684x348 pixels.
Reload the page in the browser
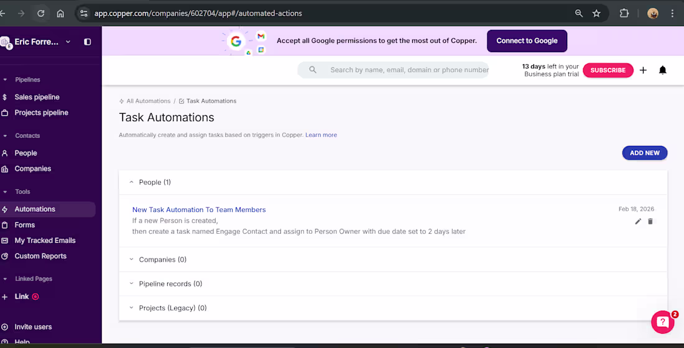41,13
